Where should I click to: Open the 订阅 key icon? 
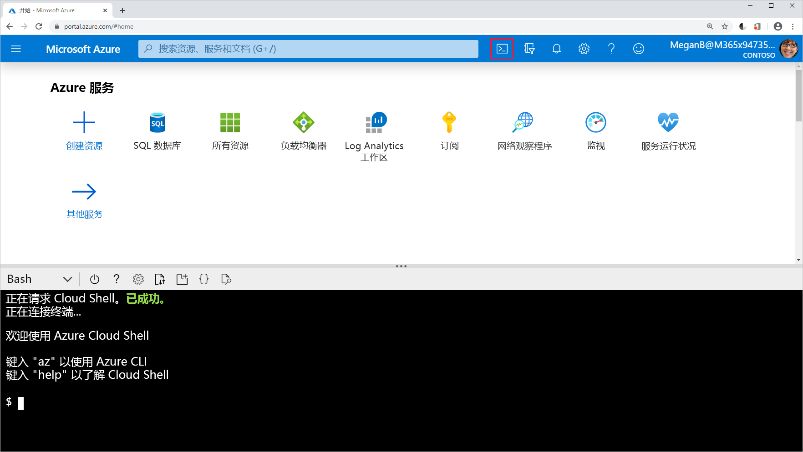449,122
